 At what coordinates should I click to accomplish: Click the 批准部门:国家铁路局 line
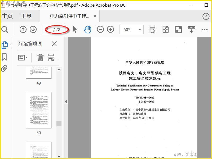click(x=133, y=114)
